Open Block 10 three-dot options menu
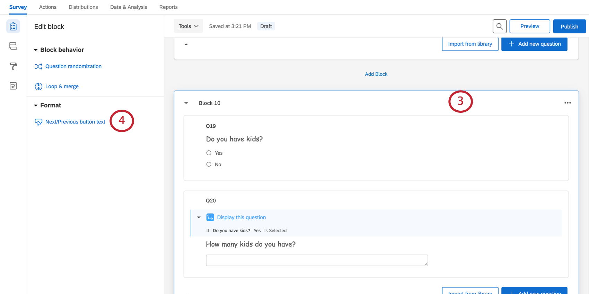Image resolution: width=589 pixels, height=294 pixels. pyautogui.click(x=568, y=103)
